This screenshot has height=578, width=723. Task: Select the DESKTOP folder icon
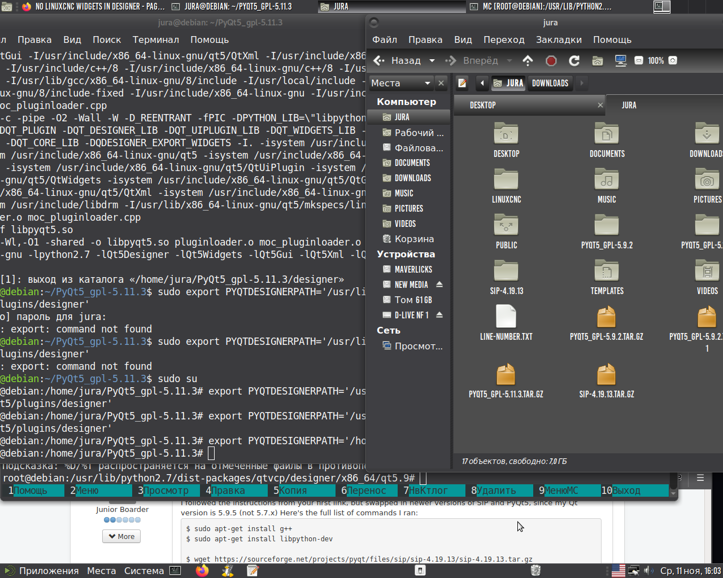506,134
